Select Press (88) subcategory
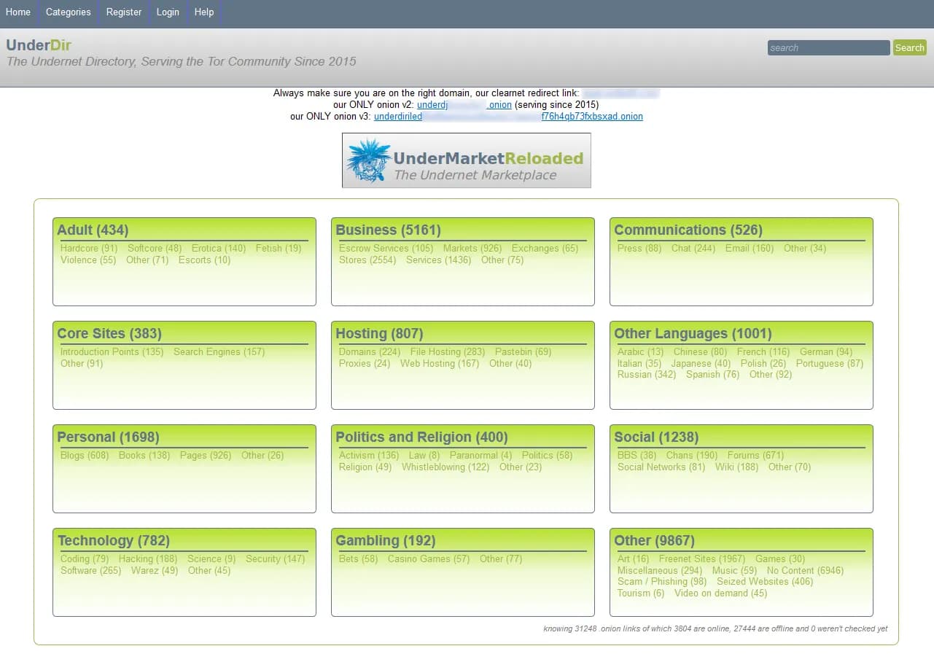 tap(639, 249)
